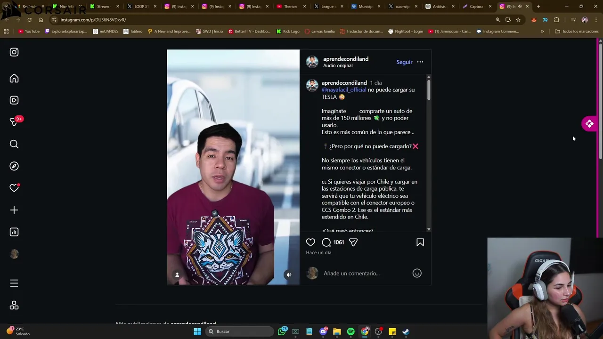Open browser apps grid shortcut
The image size is (603, 339).
[x=6, y=32]
